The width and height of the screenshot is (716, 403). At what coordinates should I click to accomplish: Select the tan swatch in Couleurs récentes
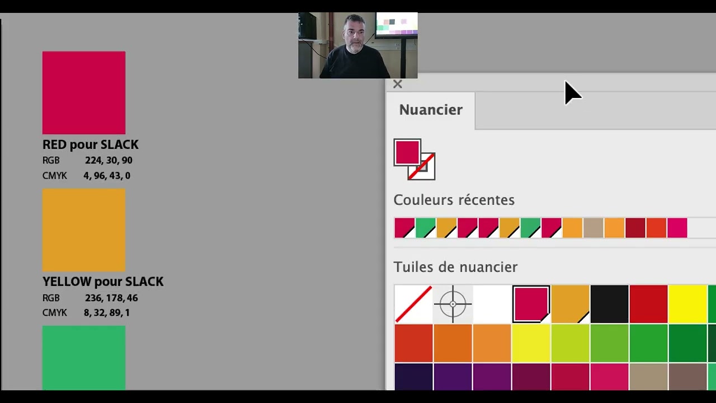[593, 228]
